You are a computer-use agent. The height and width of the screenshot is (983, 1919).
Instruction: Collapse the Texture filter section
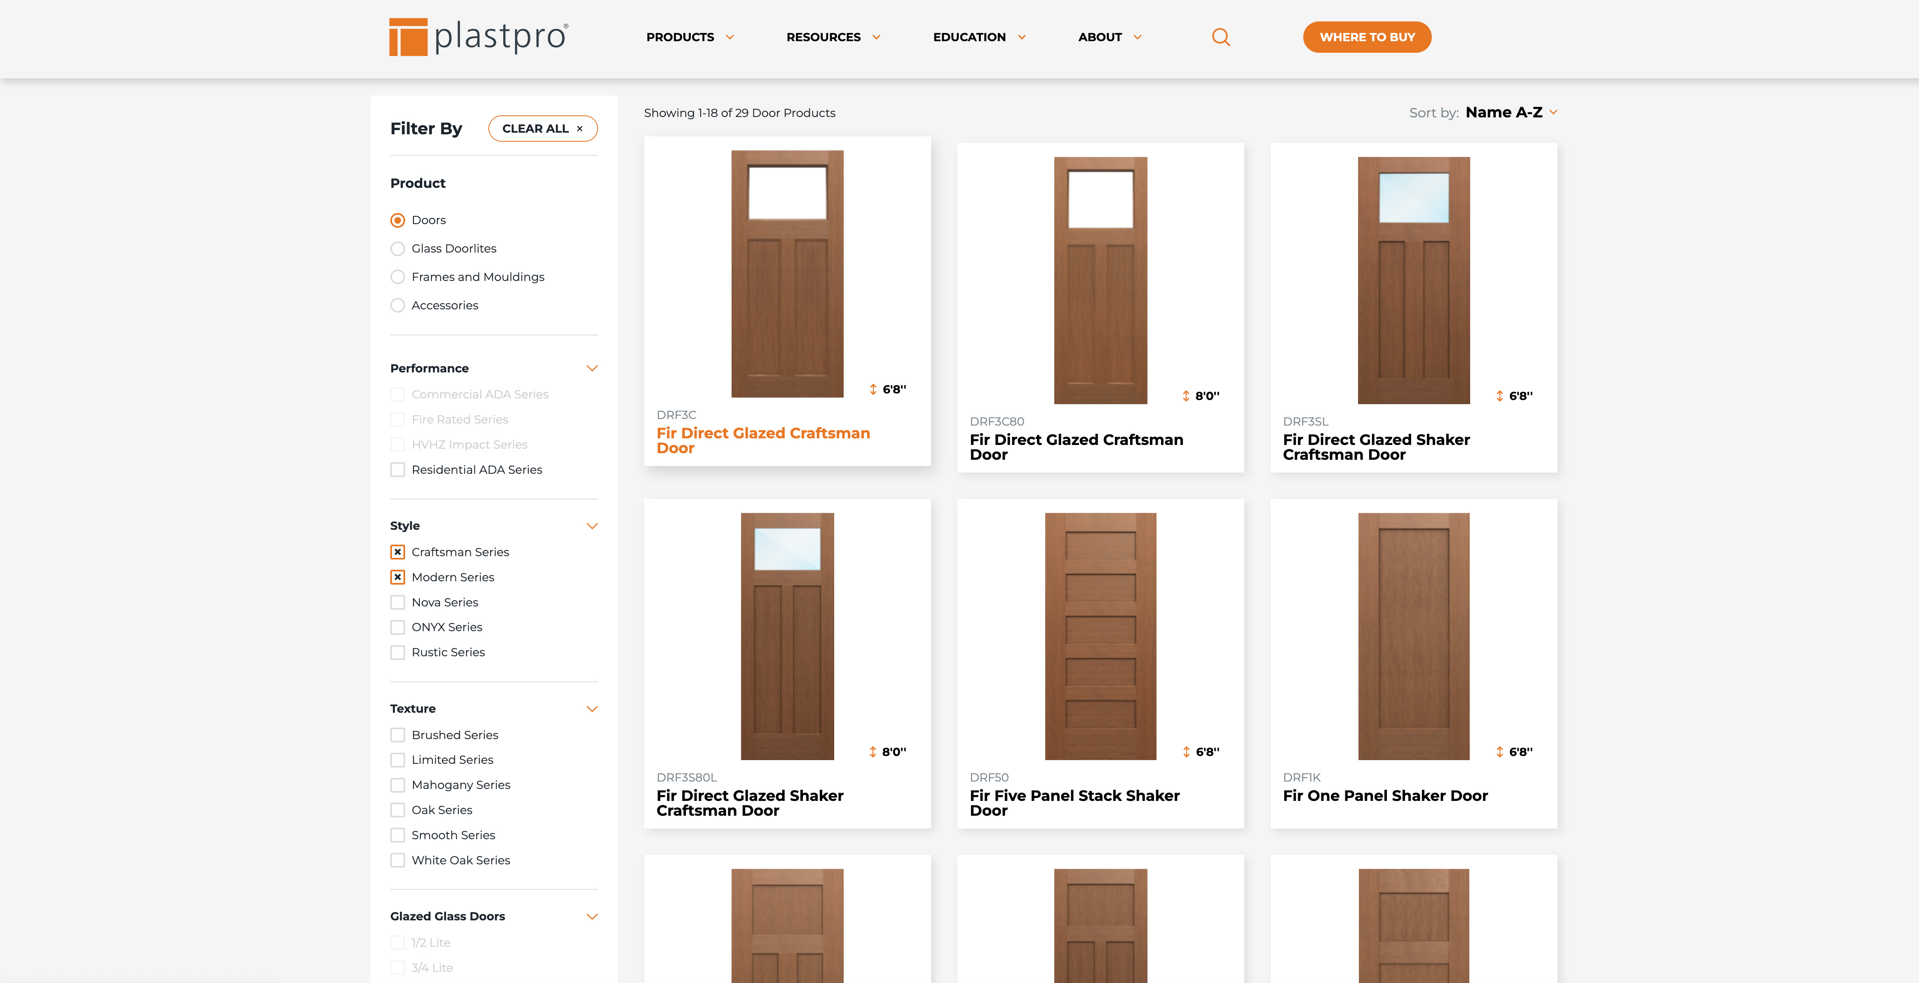592,709
